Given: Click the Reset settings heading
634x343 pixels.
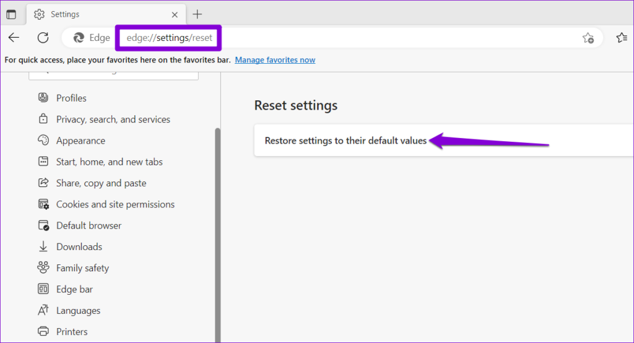Looking at the screenshot, I should click(x=296, y=106).
